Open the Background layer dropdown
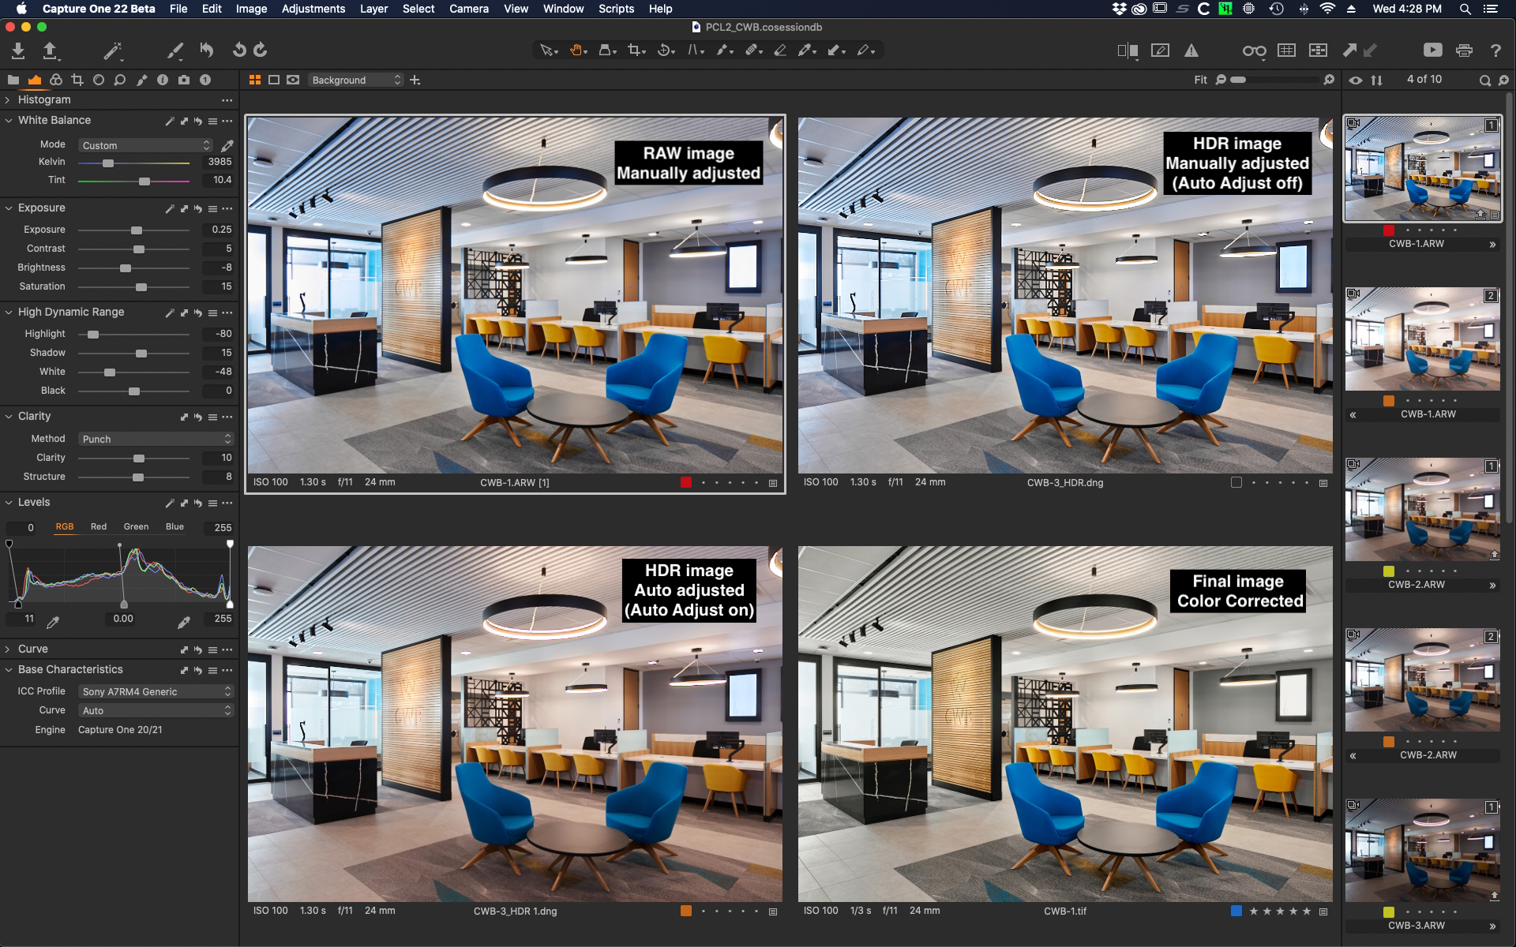 point(356,80)
